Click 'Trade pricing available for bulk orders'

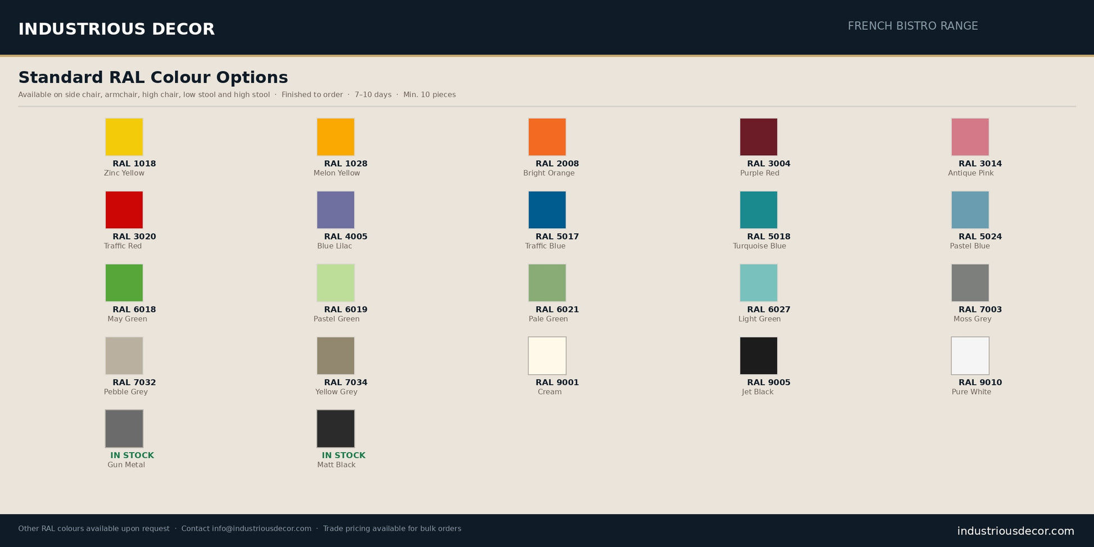pos(392,528)
